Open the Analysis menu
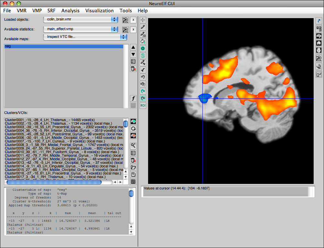This screenshot has height=248, width=324. tap(70, 11)
